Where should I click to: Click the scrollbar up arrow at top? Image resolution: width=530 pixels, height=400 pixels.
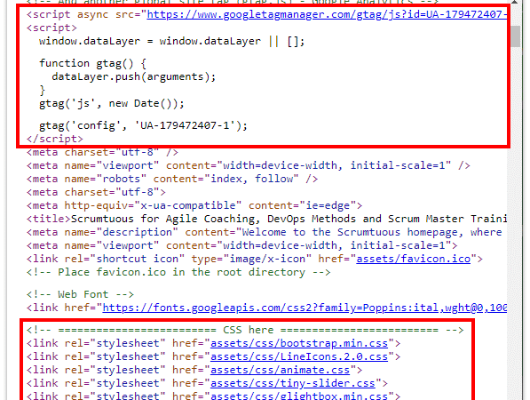(x=515, y=2)
